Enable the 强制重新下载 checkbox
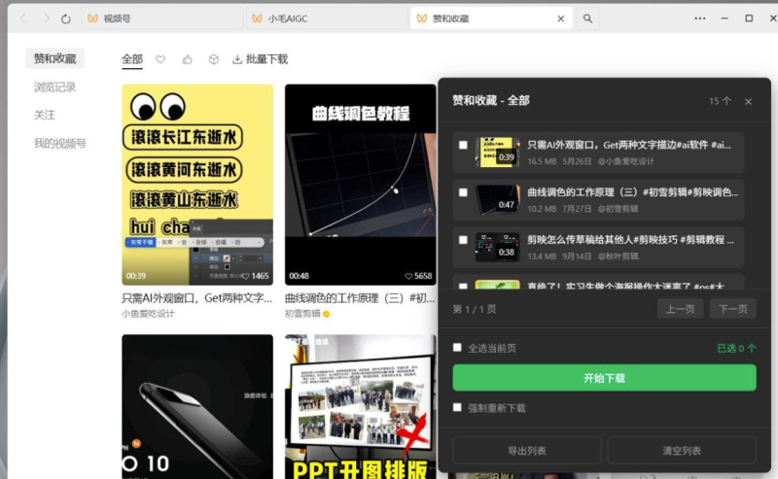 (x=457, y=408)
